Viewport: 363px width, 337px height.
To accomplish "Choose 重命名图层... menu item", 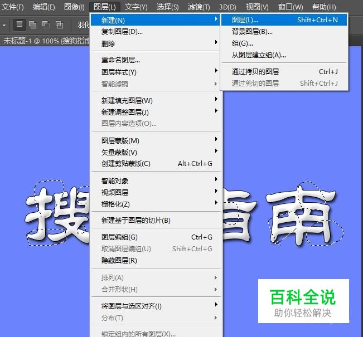I will (x=155, y=60).
